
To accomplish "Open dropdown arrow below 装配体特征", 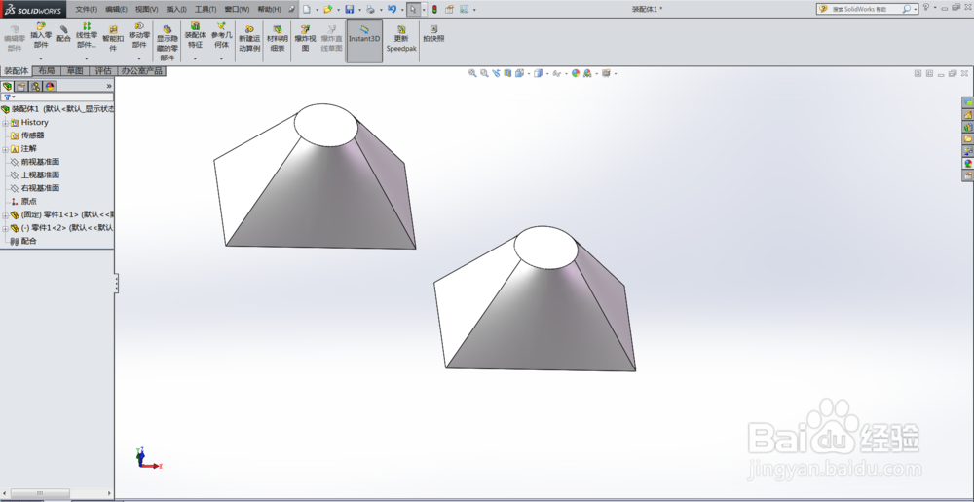I will 195,58.
